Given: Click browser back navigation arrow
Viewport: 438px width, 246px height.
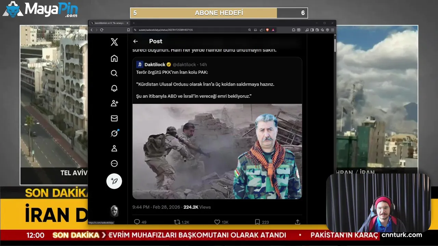Looking at the screenshot, I should click(x=91, y=30).
